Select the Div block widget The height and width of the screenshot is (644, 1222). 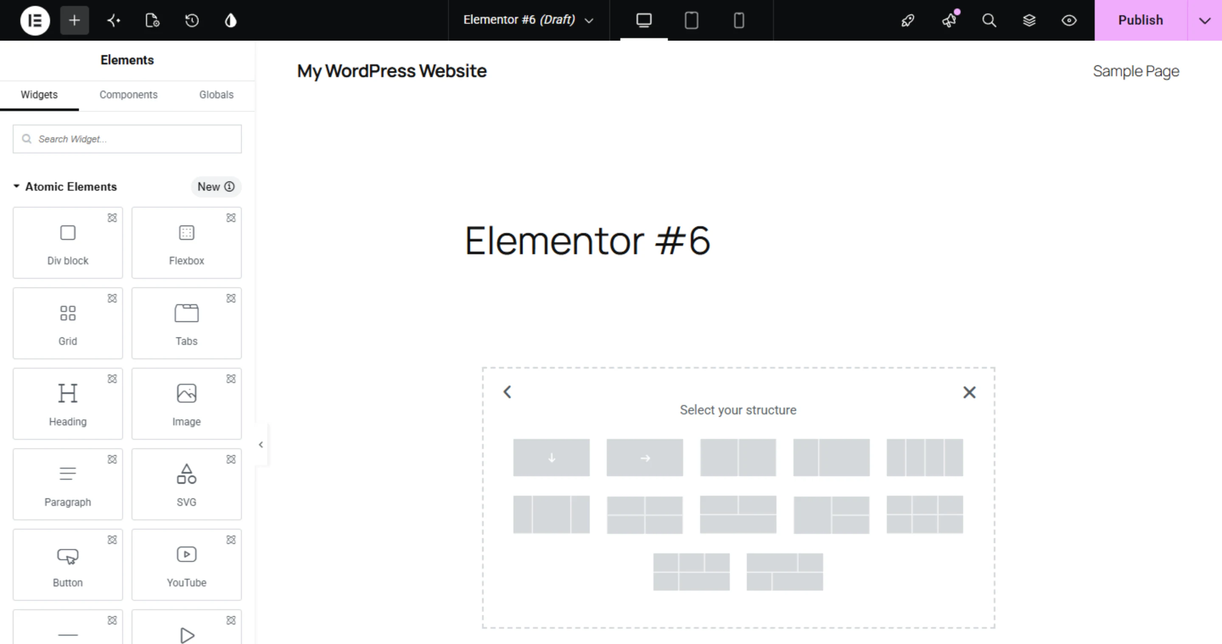click(x=68, y=242)
